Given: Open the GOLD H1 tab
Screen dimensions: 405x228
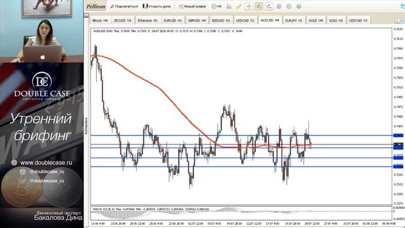Looking at the screenshot, I should (x=336, y=20).
